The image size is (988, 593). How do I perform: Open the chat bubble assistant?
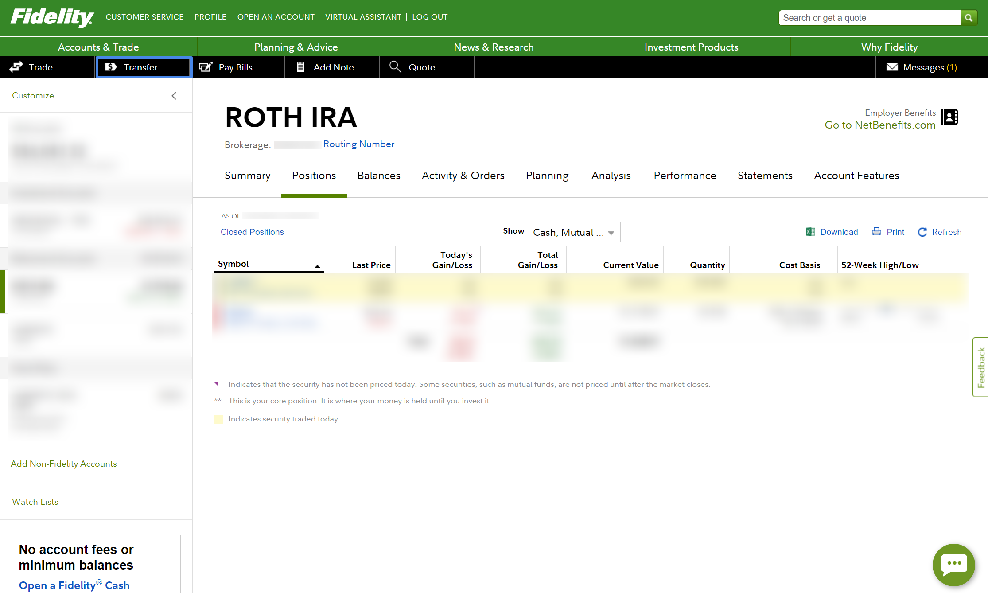[953, 565]
